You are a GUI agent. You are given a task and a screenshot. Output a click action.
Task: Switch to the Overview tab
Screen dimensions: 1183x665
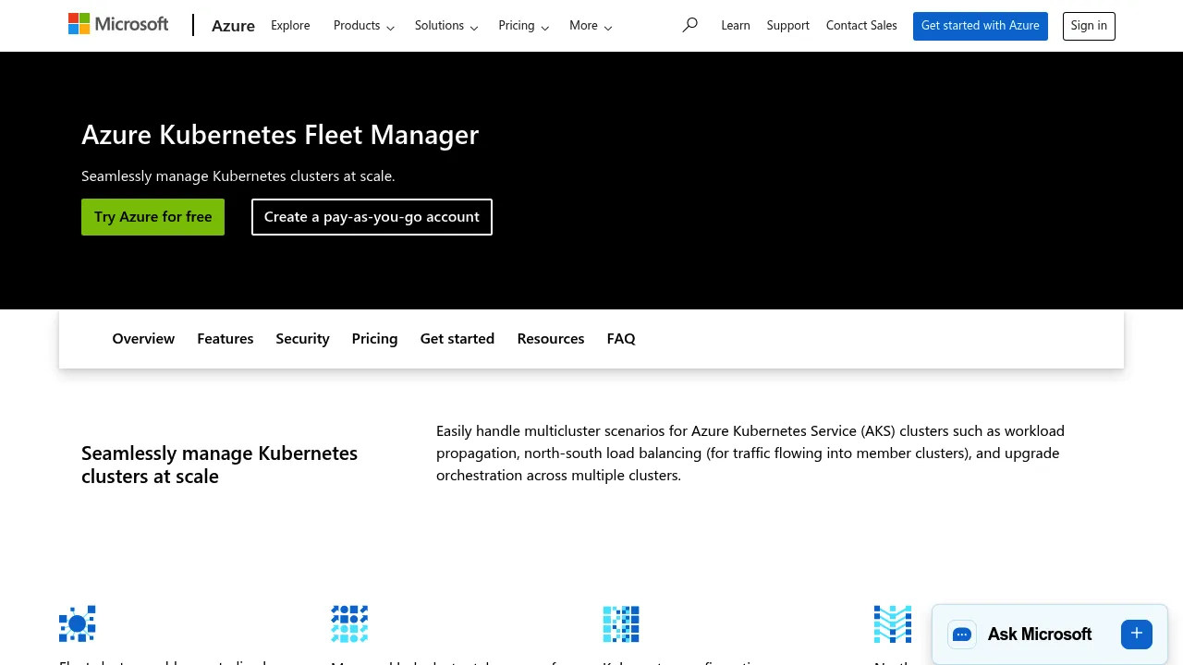(x=143, y=339)
